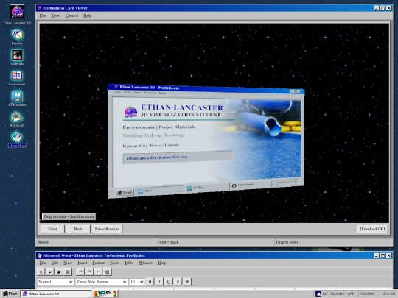Screen dimensions: 398x298
Task: Minimize the 3D Business Card Viewer window
Action: pyautogui.click(x=376, y=8)
